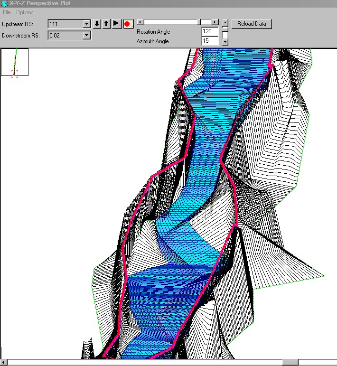Click the red record button
Screen dimensions: 337x366
[128, 24]
